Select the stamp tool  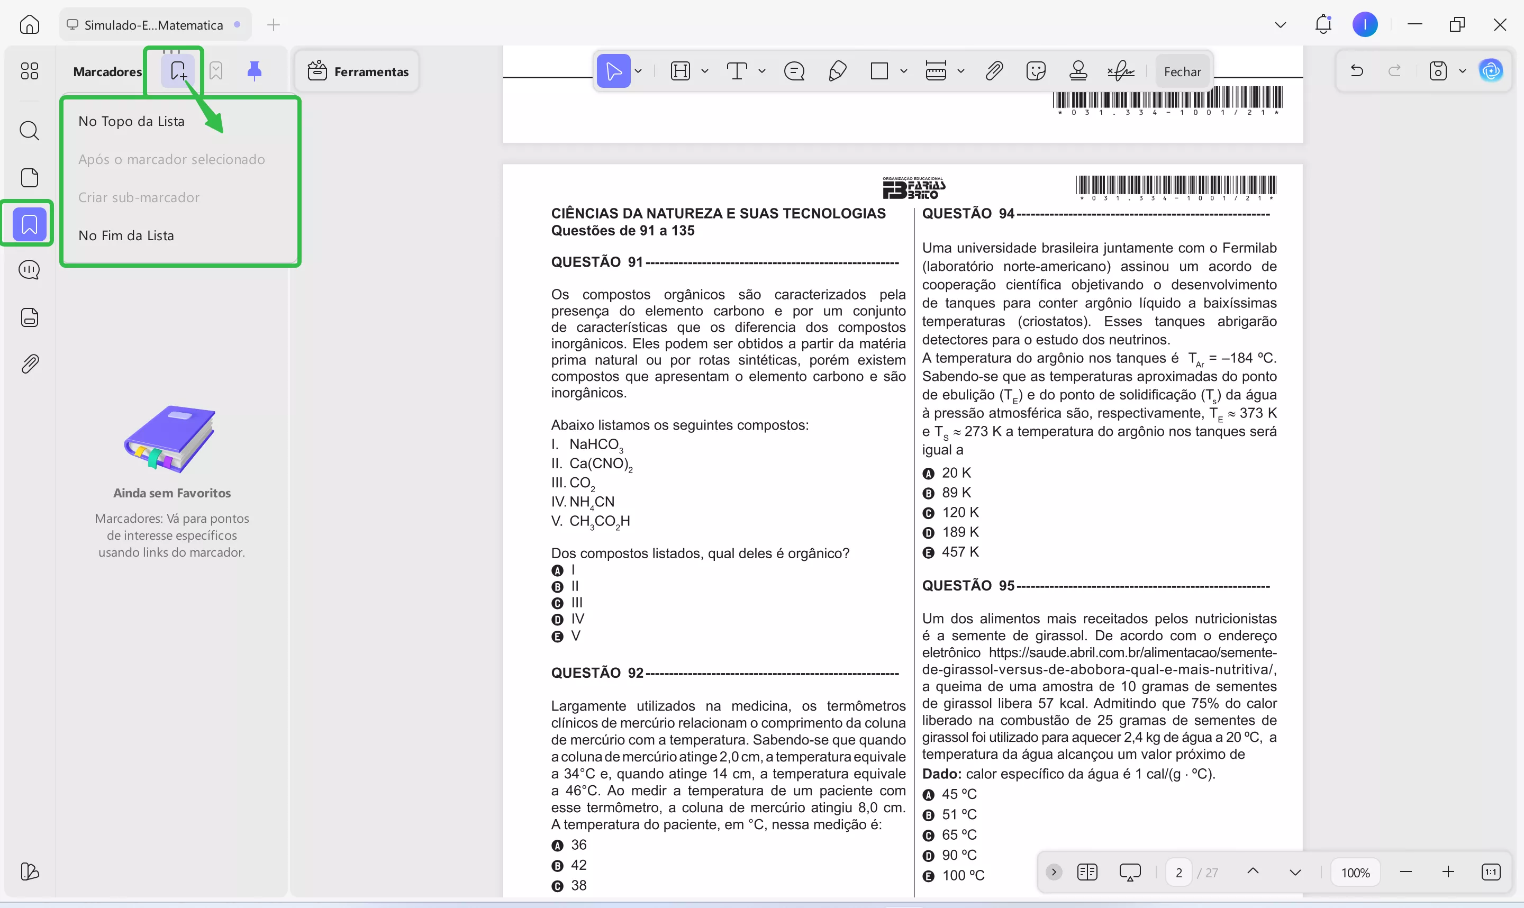(x=1078, y=71)
